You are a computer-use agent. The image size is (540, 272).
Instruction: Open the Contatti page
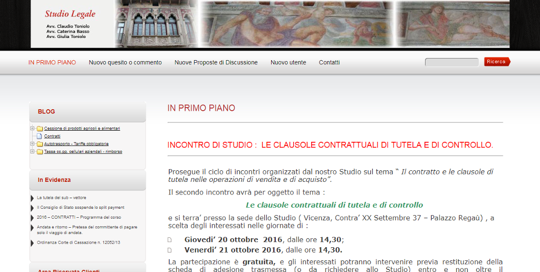pos(329,62)
